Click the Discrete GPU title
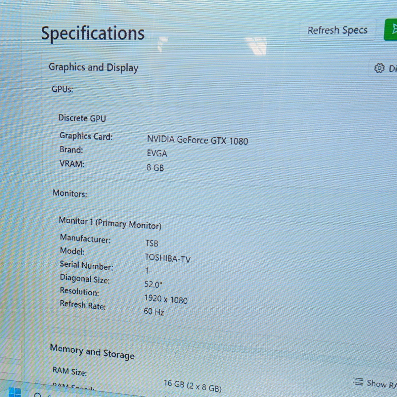Viewport: 397px width, 397px height. 82,118
